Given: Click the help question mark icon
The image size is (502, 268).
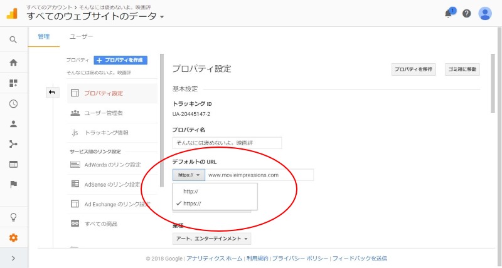Looking at the screenshot, I should [466, 14].
